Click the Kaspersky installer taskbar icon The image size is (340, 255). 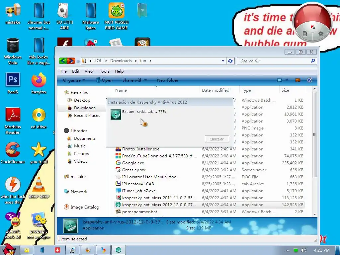tap(118, 250)
